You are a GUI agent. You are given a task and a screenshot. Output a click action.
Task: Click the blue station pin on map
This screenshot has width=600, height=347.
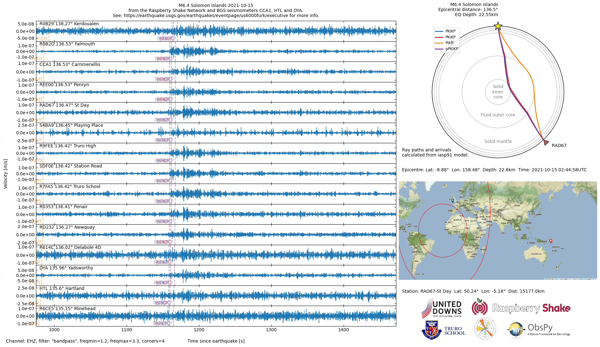pos(453,200)
